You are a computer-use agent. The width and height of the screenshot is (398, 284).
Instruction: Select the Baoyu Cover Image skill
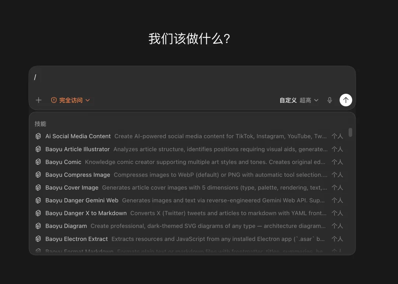(189, 188)
